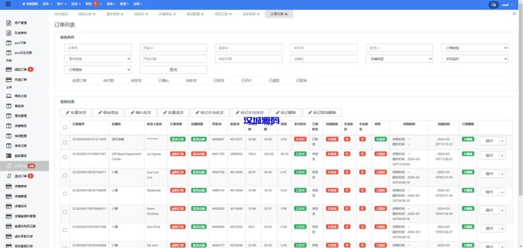
Task: Expand 操作 arrow for La Vignau order
Action: 503,156
